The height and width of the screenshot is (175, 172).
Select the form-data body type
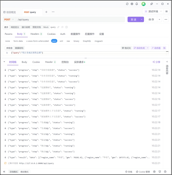tap(18, 41)
